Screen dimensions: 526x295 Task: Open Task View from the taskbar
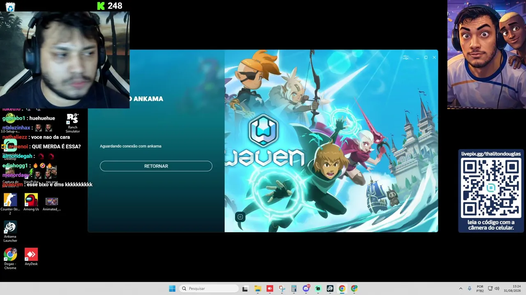coord(245,288)
